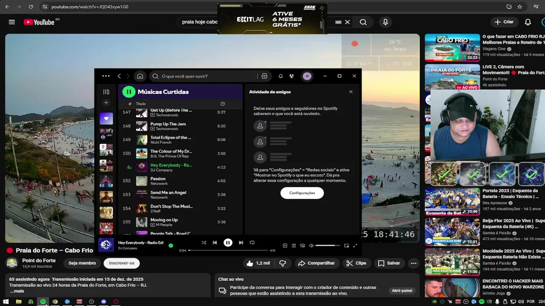Image resolution: width=545 pixels, height=306 pixels.
Task: Mute Spotify with the volume icon
Action: pos(311,246)
